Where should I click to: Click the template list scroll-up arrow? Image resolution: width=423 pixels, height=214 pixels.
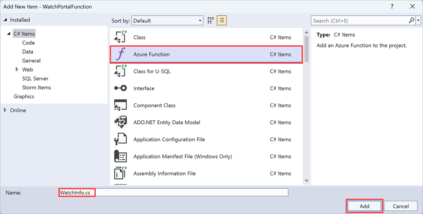307,32
